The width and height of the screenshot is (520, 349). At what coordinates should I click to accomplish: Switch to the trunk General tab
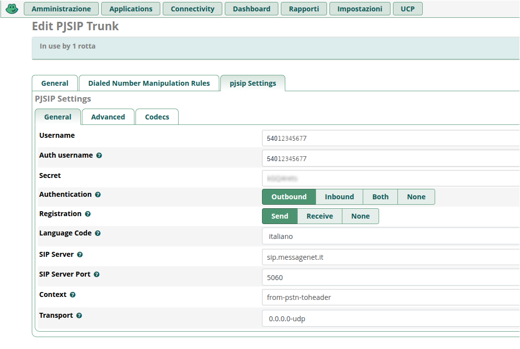click(55, 83)
